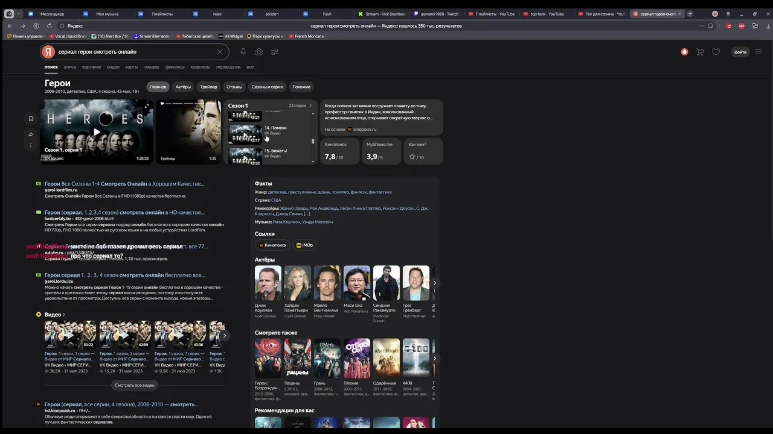Open image search camera icon

point(259,52)
